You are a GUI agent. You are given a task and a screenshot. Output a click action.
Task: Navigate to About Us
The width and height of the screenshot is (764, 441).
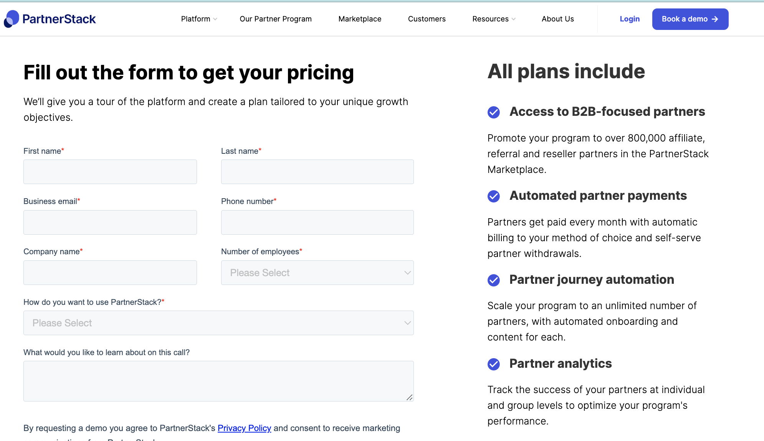pos(557,19)
